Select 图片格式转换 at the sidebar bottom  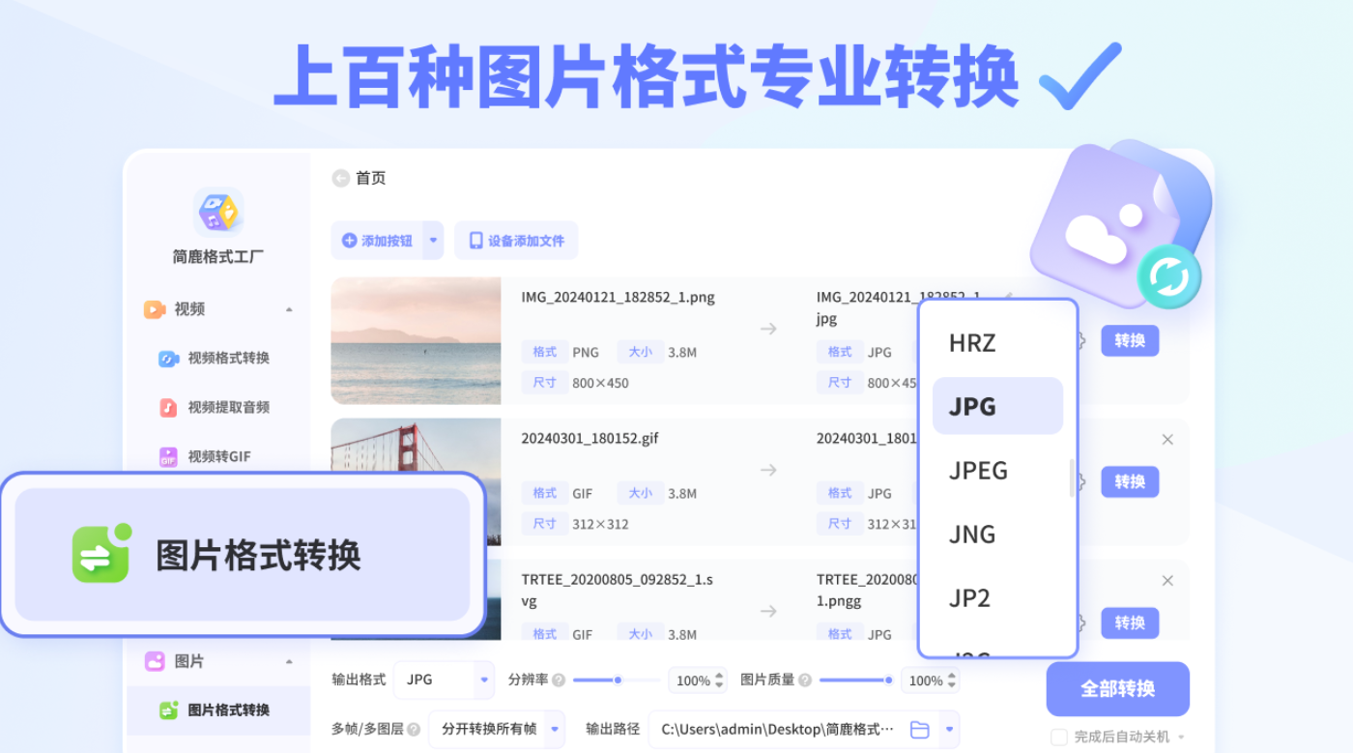[x=218, y=710]
